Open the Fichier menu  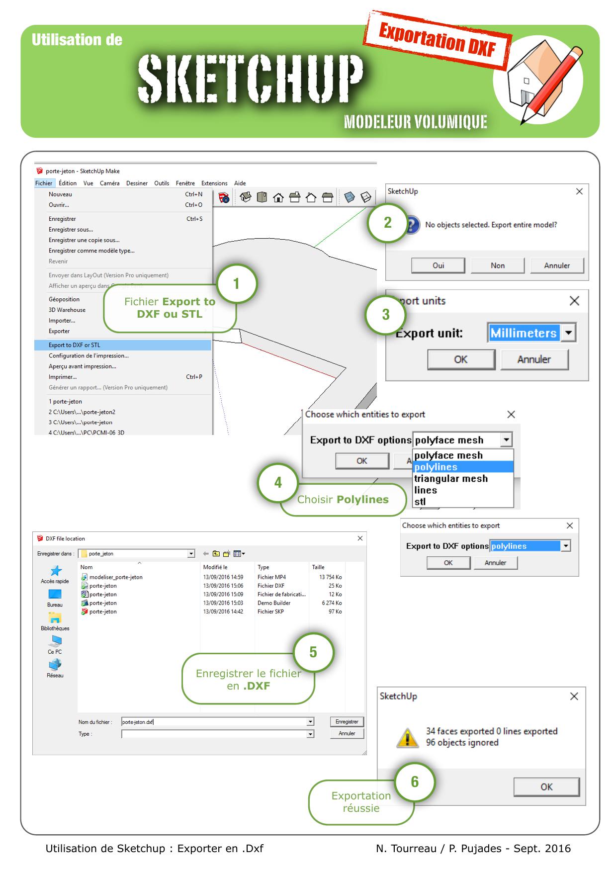44,183
